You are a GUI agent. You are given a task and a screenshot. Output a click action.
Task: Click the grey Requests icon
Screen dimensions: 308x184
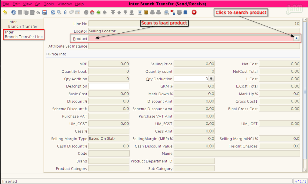coord(179,12)
